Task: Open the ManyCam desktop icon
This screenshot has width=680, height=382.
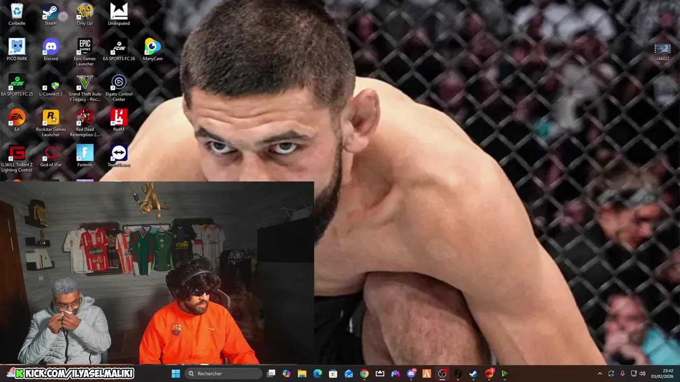Action: (152, 50)
